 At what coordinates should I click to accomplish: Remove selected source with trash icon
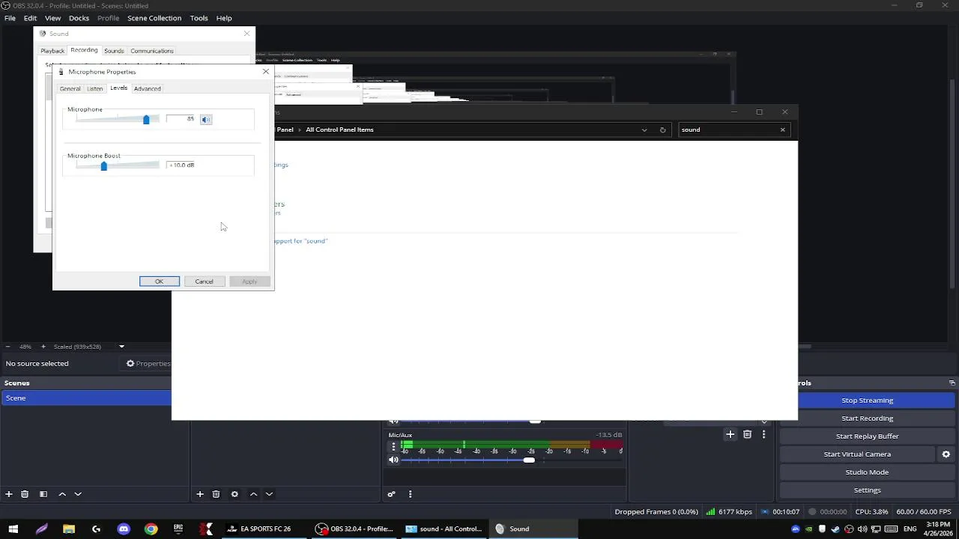coord(216,494)
